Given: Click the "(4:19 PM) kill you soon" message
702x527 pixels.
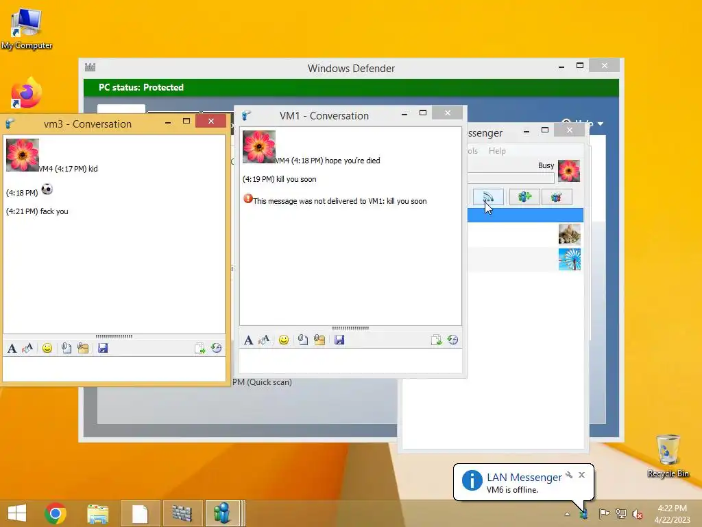Looking at the screenshot, I should coord(280,179).
